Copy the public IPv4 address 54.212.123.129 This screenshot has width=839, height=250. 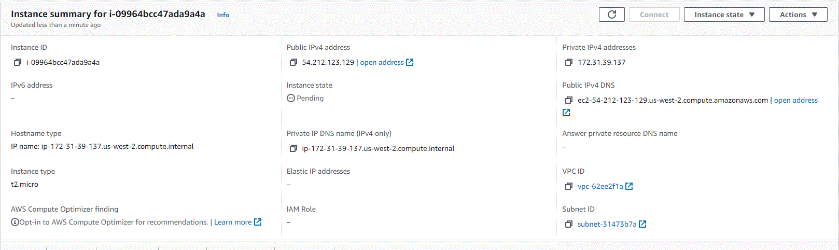click(293, 62)
